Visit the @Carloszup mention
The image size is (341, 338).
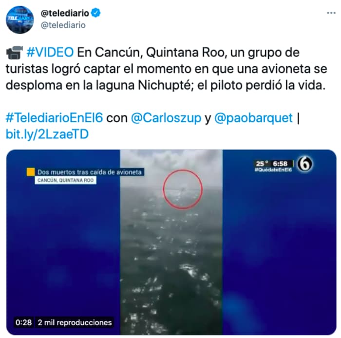point(166,118)
